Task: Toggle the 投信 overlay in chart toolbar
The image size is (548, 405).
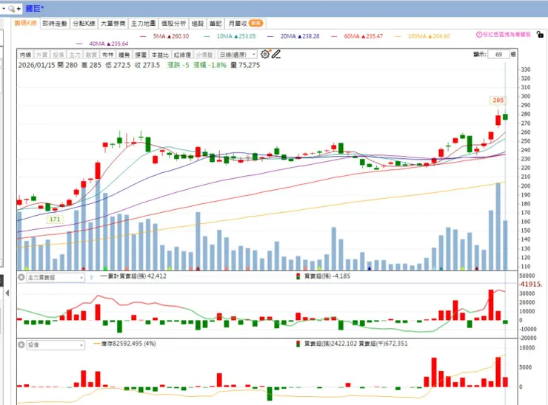Action: pos(59,55)
